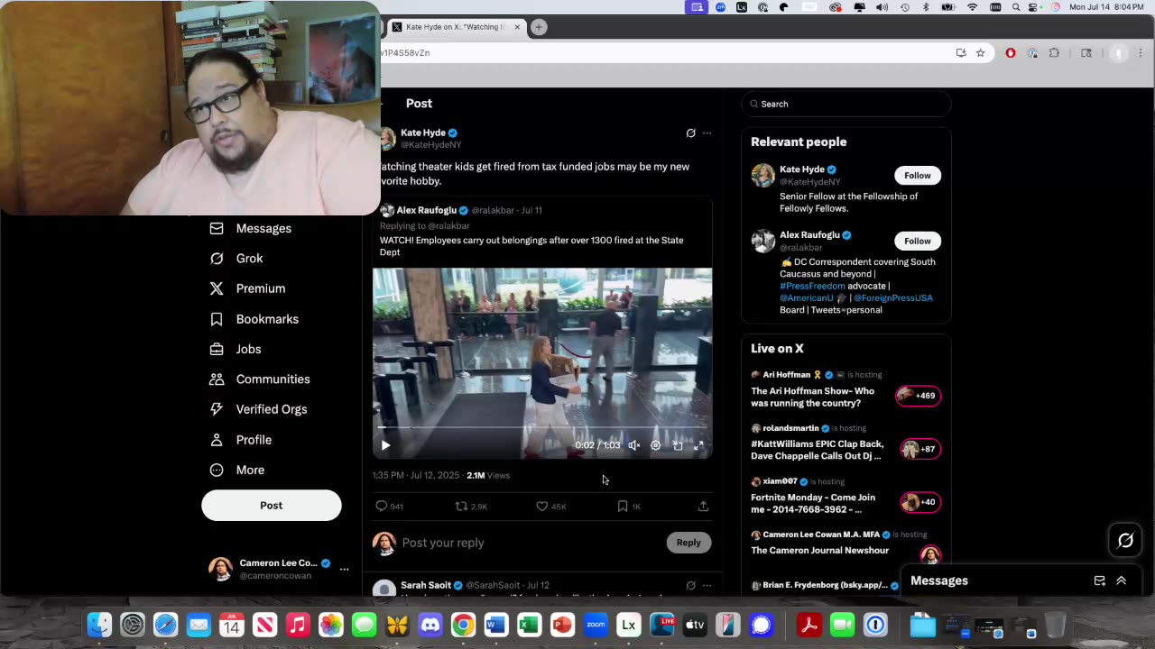Share the post via share icon

703,507
